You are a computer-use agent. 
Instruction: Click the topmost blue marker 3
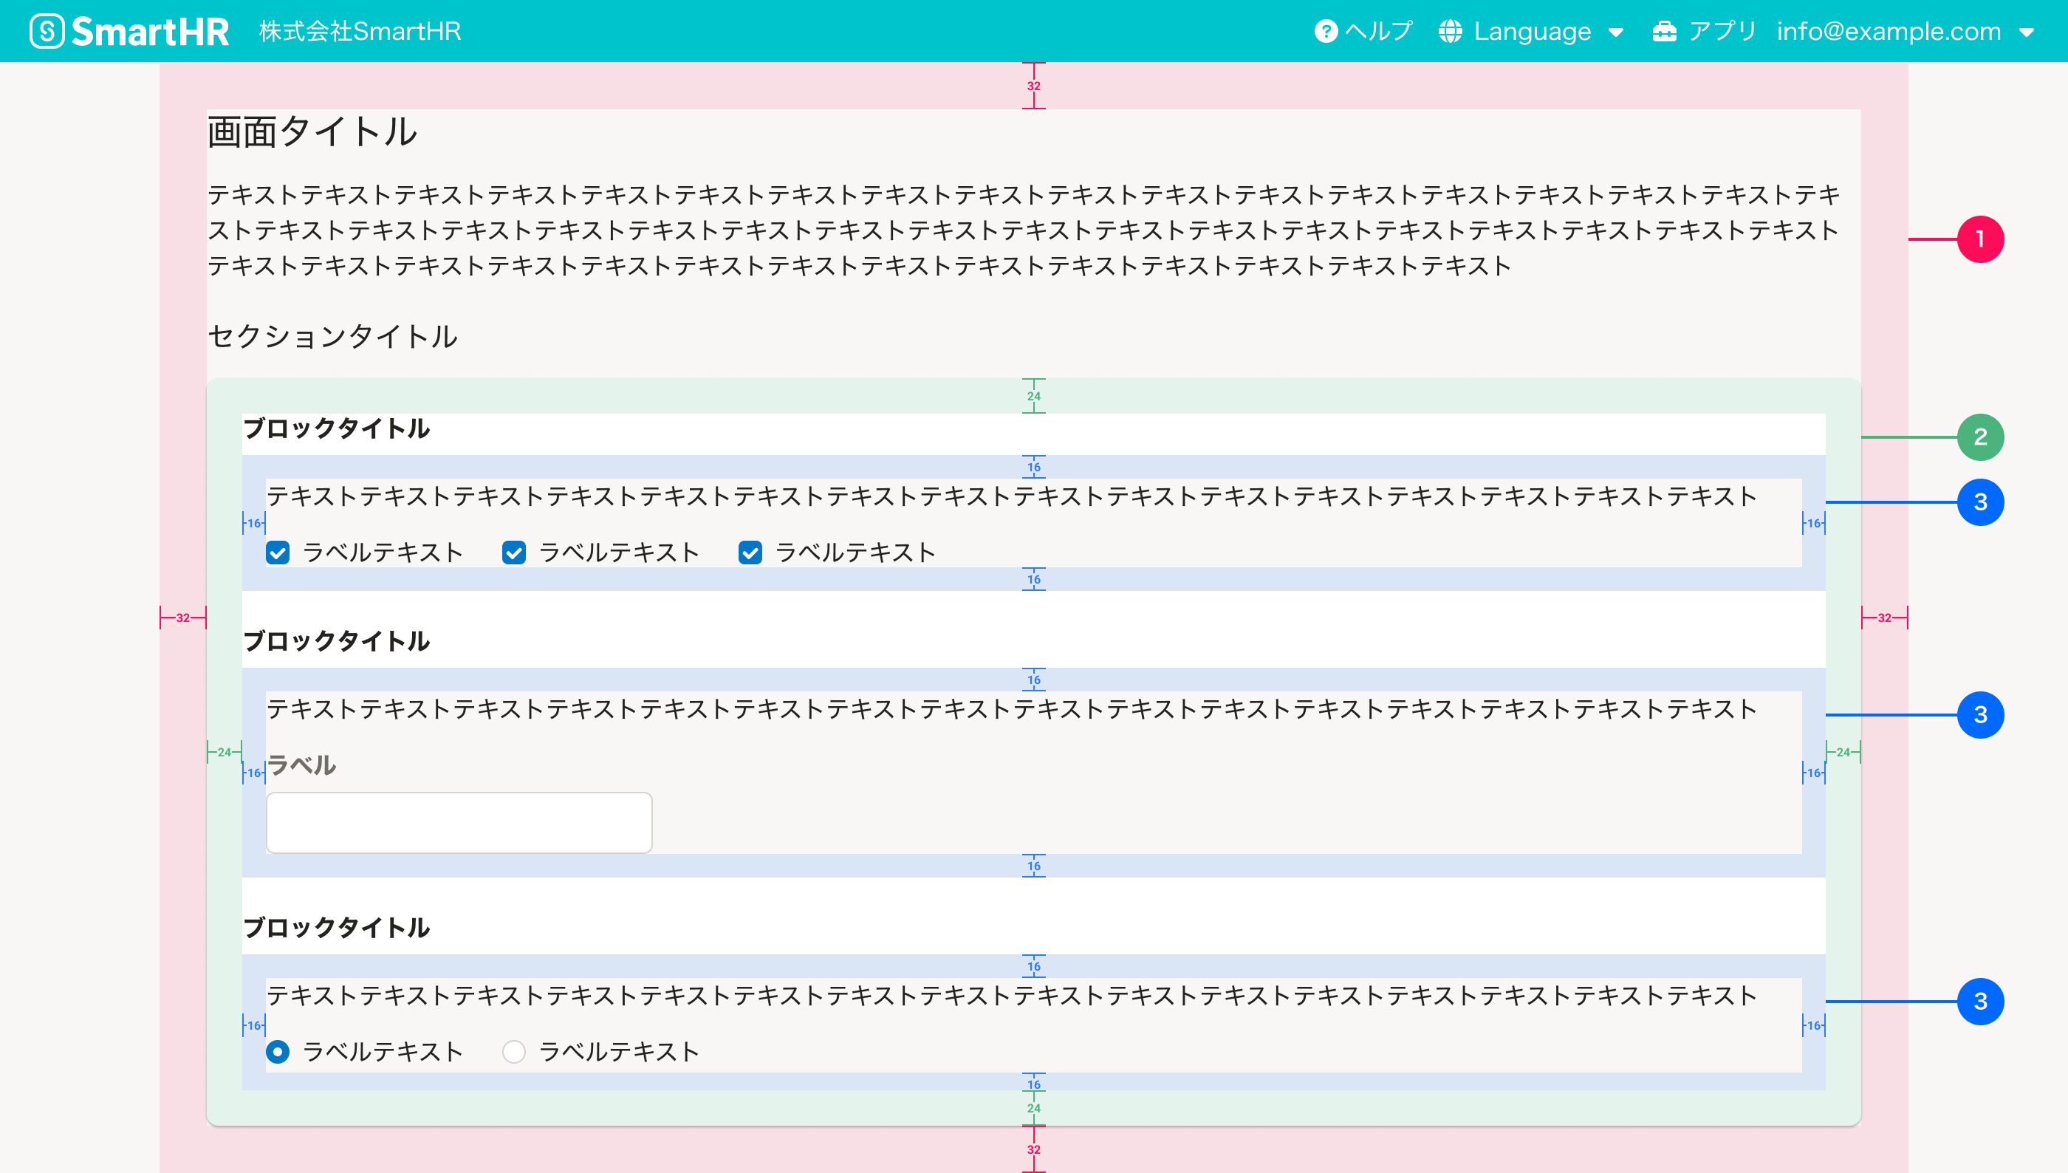click(x=1979, y=503)
